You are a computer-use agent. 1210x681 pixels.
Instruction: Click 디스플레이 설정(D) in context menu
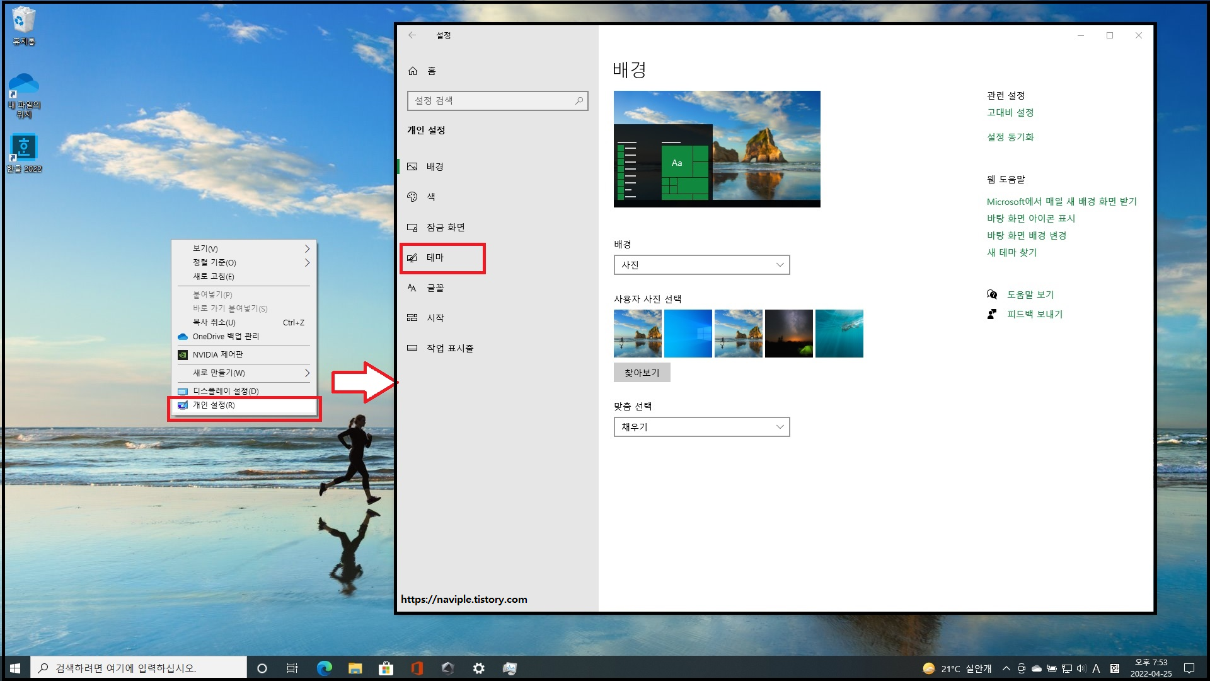226,391
